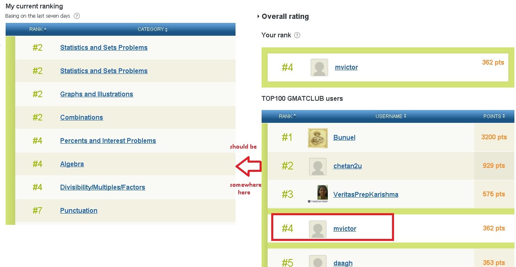Sort TOP100 users by POINTS column
The width and height of the screenshot is (516, 267).
point(494,116)
